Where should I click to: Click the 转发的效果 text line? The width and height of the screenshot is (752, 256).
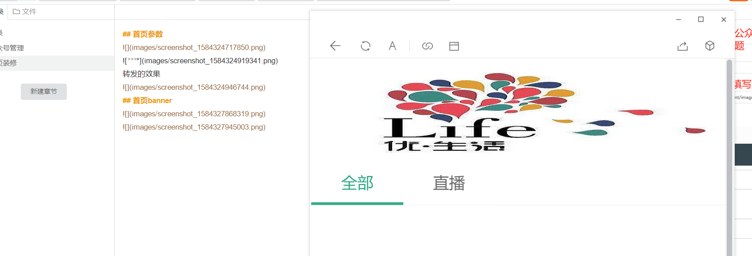pos(141,74)
